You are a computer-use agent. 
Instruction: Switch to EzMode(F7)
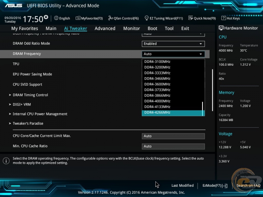[x=215, y=186]
